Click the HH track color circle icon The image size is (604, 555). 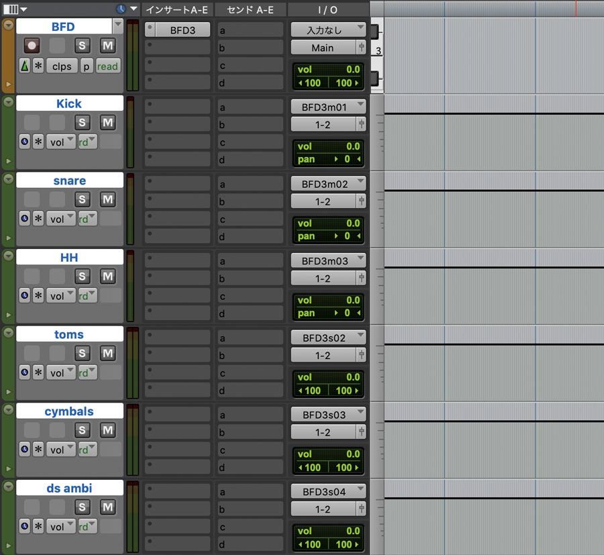coord(9,256)
